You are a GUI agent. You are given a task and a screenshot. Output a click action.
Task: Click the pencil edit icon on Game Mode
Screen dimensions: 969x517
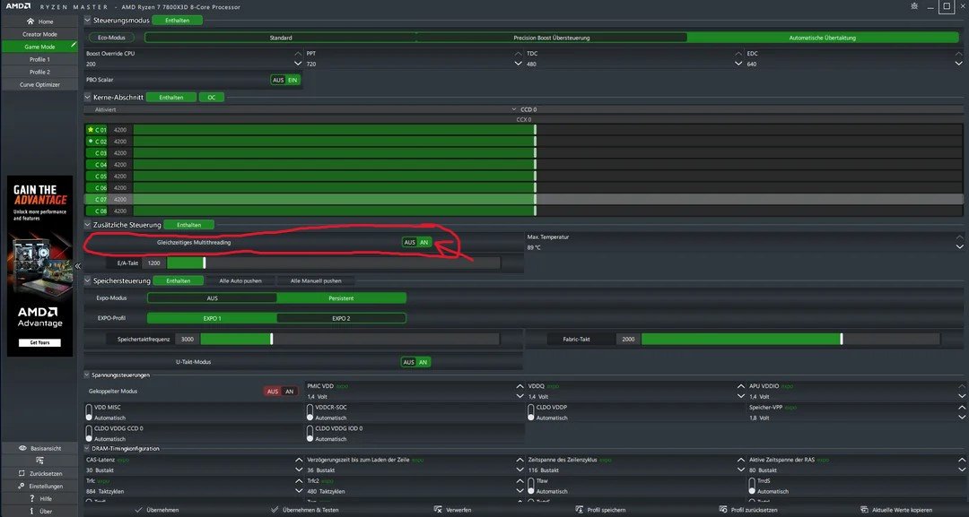click(x=74, y=45)
